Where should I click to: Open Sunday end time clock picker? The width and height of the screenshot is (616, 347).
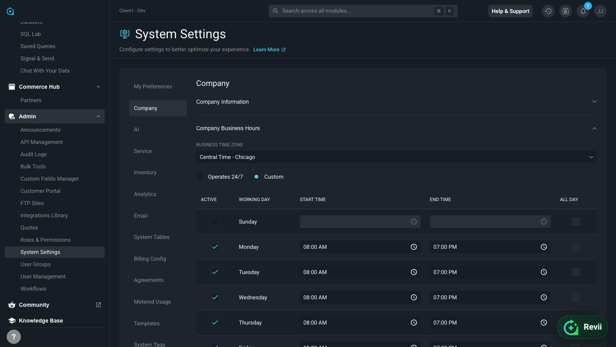tap(544, 222)
